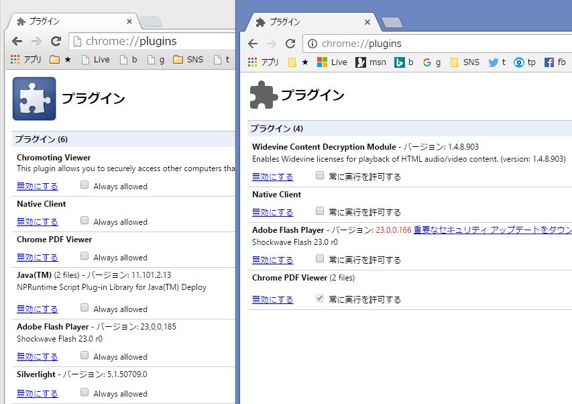The image size is (572, 404).
Task: Open SNS folder in left bookmarks bar
Action: click(x=188, y=60)
